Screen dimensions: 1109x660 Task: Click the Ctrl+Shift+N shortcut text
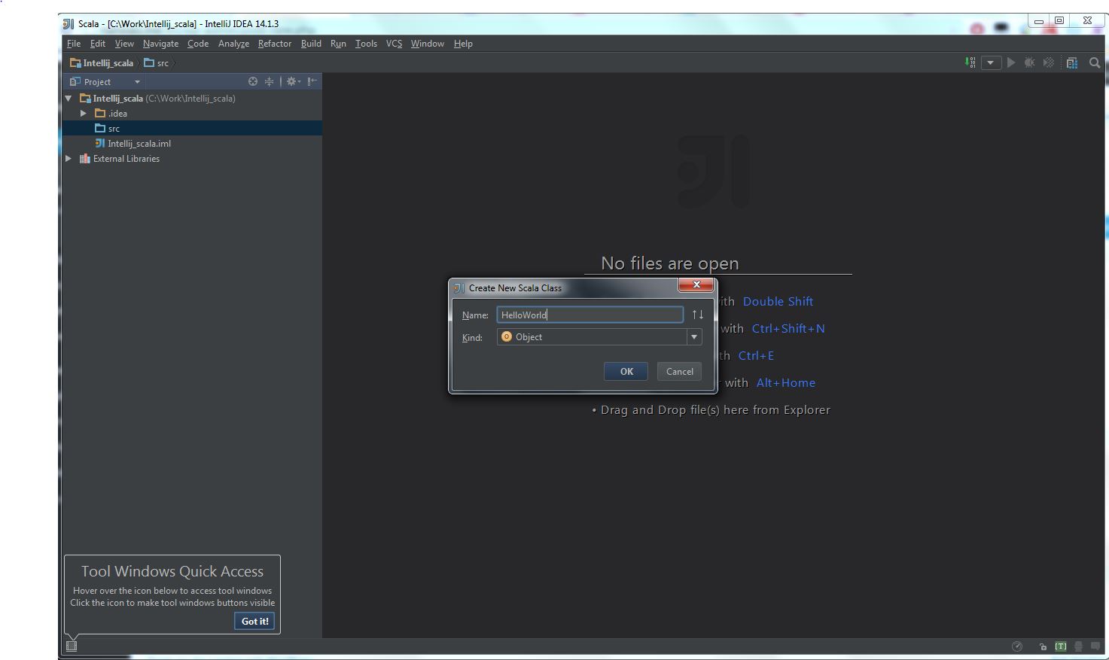tap(788, 329)
